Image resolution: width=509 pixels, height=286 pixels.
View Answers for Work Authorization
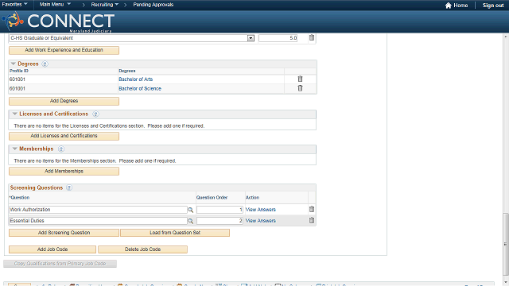point(261,210)
